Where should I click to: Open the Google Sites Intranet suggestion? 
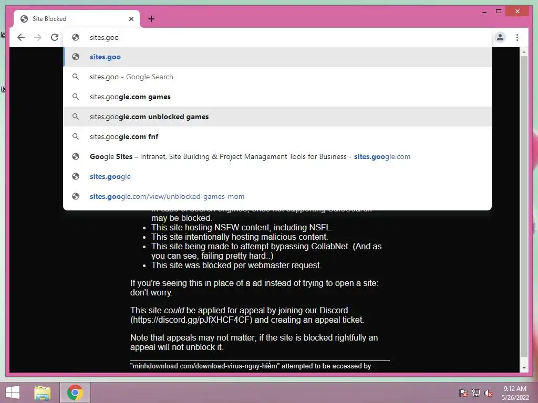tap(277, 156)
